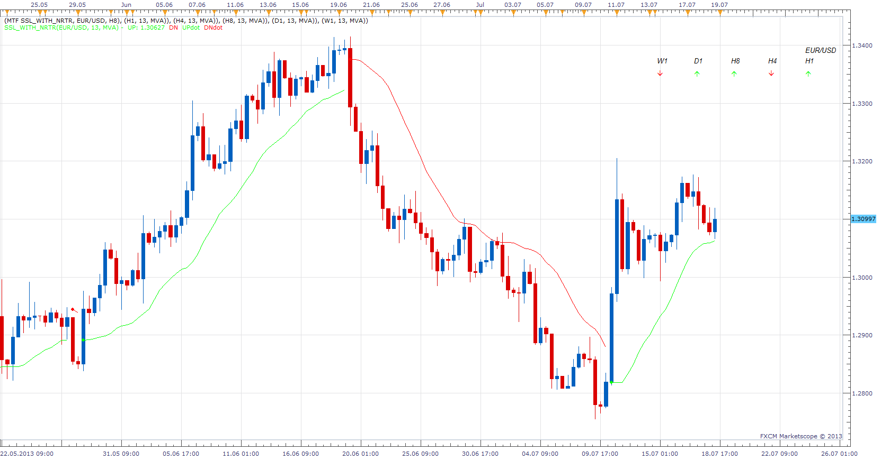Click the 16.06 09:00 time label
This screenshot has width=881, height=460.
pyautogui.click(x=300, y=454)
